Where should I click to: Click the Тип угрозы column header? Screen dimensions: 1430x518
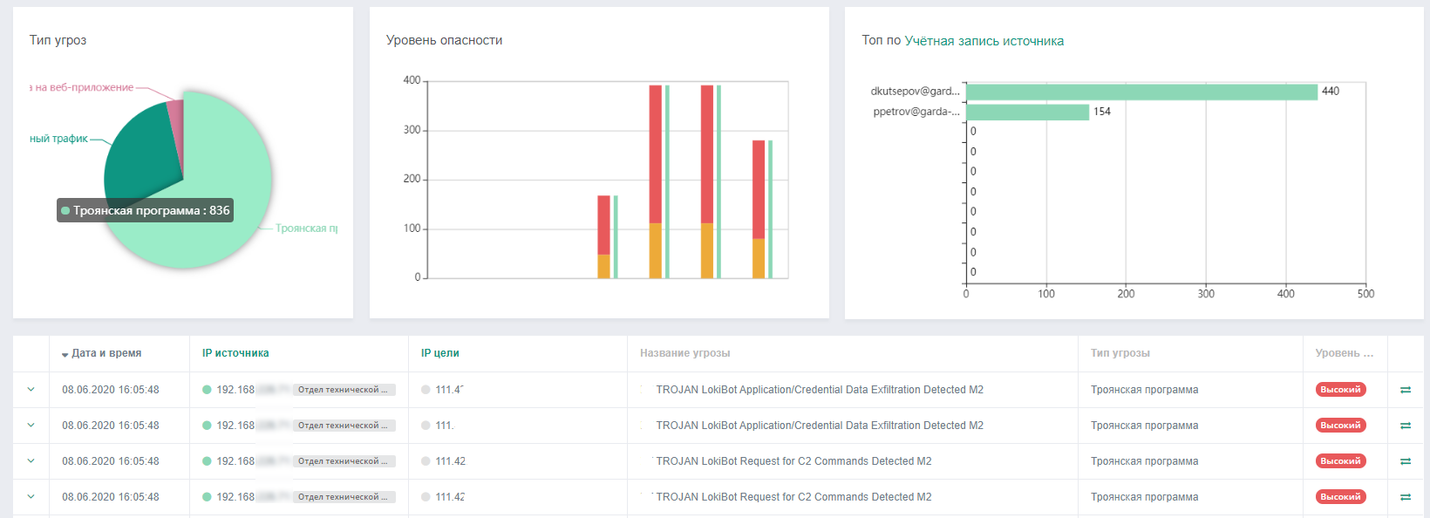coord(1120,353)
